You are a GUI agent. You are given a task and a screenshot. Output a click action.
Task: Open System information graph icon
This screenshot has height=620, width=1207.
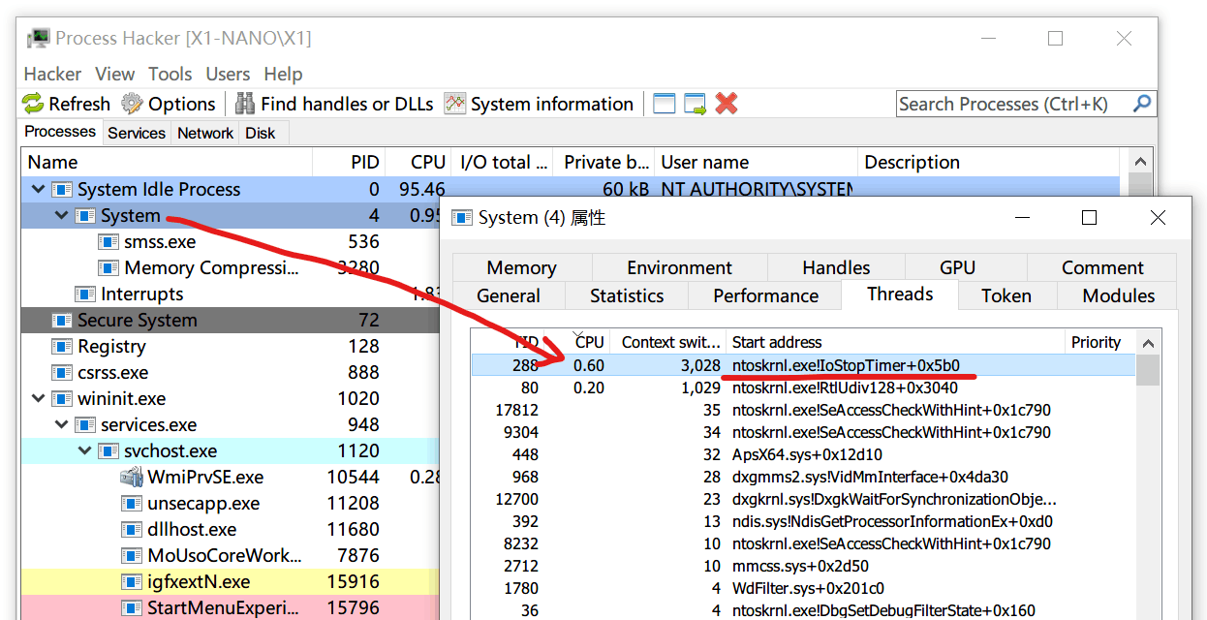tap(455, 104)
